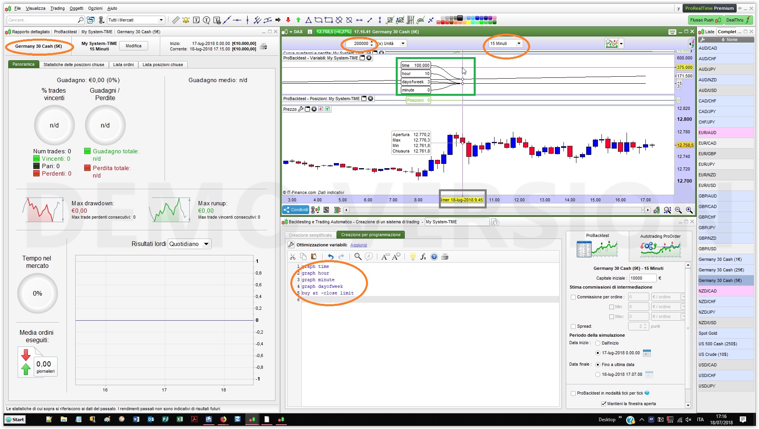Select the Dall'inizio radio button
Viewport: 759px width, 429px height.
pyautogui.click(x=598, y=343)
